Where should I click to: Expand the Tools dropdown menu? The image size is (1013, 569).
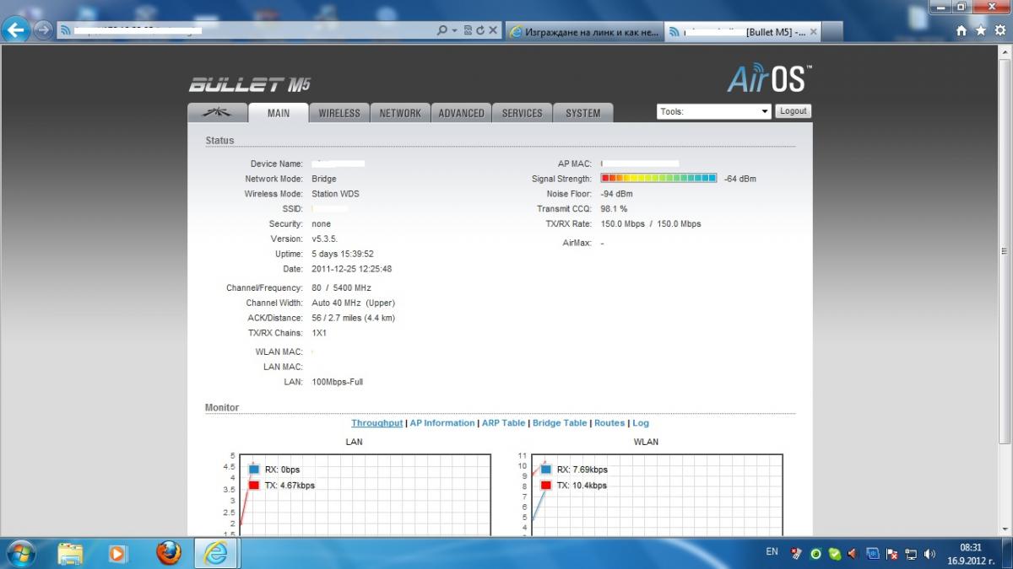pyautogui.click(x=713, y=111)
